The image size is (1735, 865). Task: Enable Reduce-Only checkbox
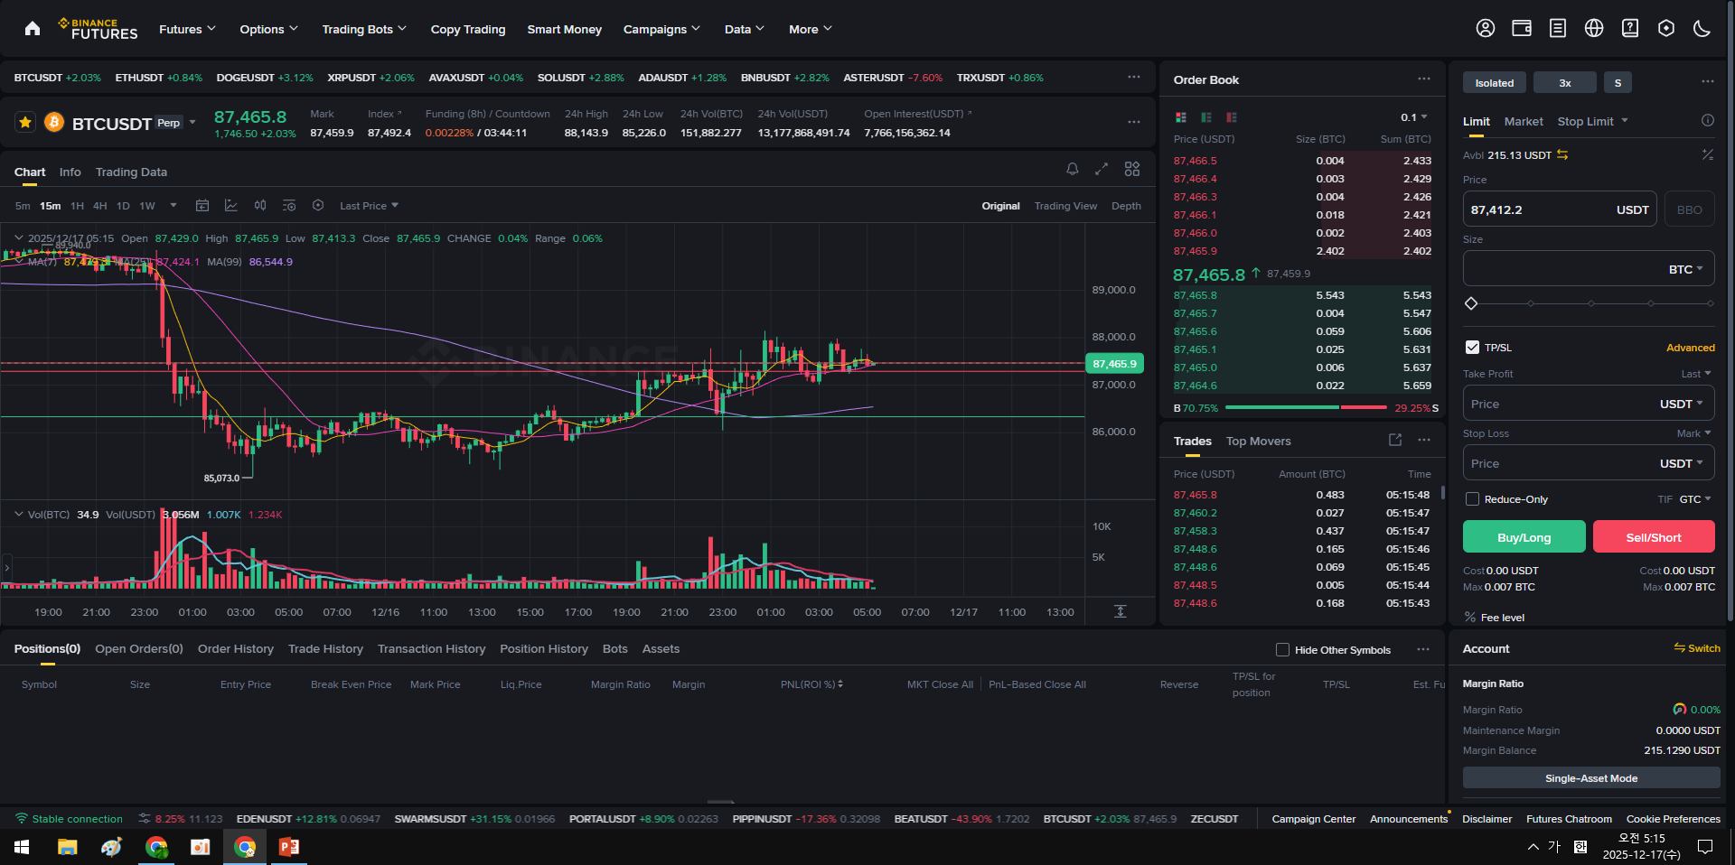1472,499
